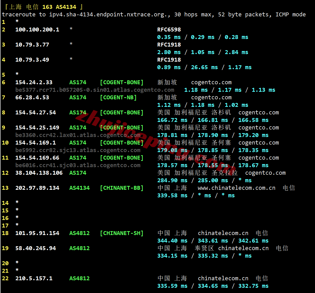Click IP 154.24.2.33 on hop 6
This screenshot has height=293, width=315.
click(x=34, y=82)
